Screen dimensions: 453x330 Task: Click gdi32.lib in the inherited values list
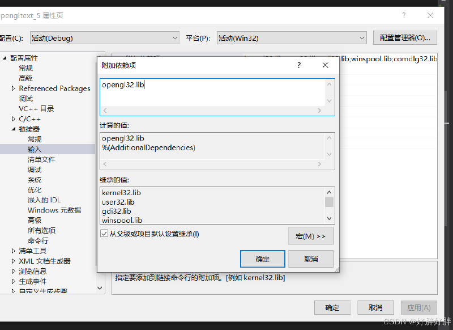pyautogui.click(x=117, y=211)
